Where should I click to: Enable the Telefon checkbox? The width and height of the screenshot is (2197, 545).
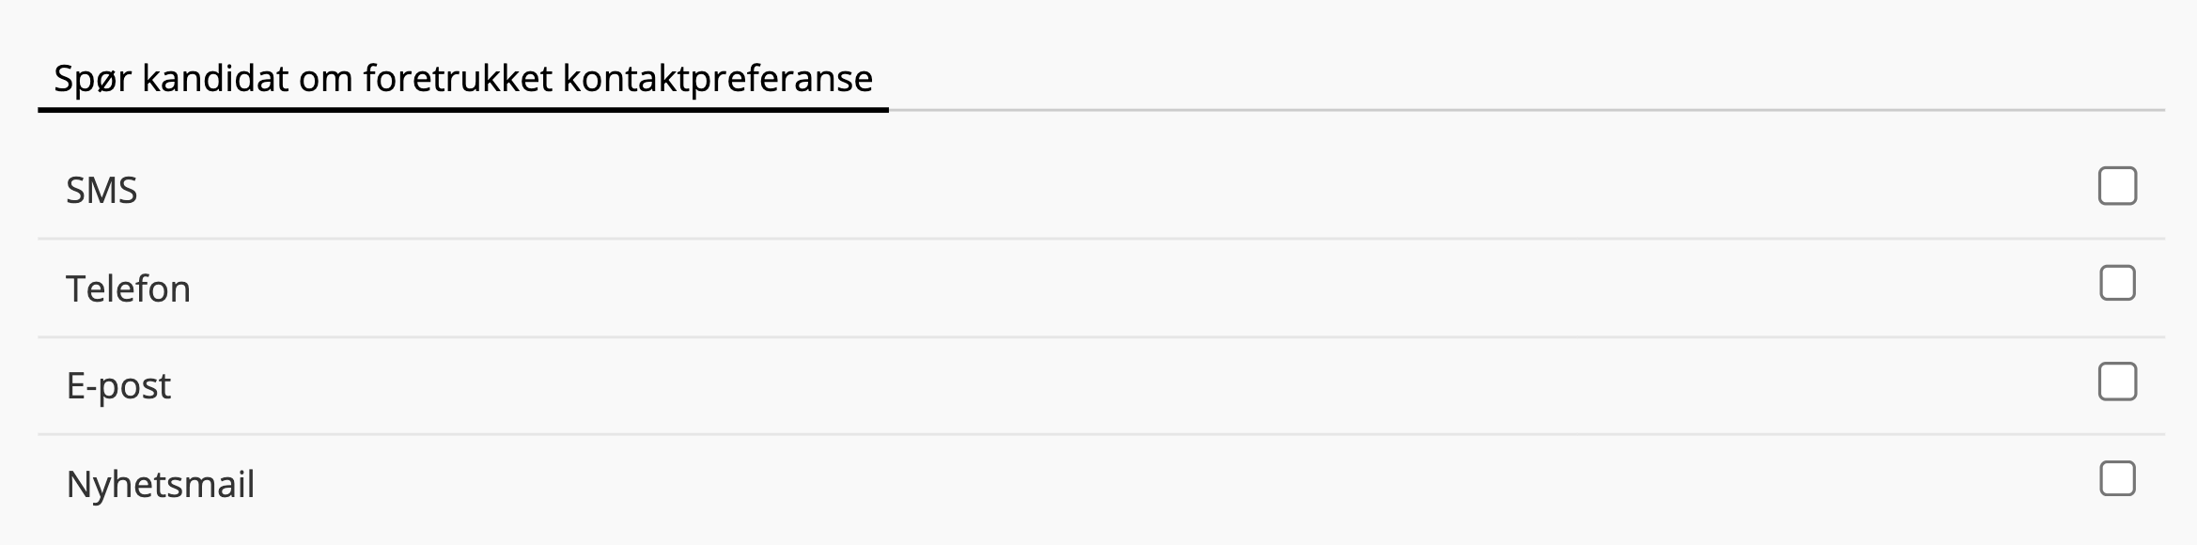(x=2117, y=284)
